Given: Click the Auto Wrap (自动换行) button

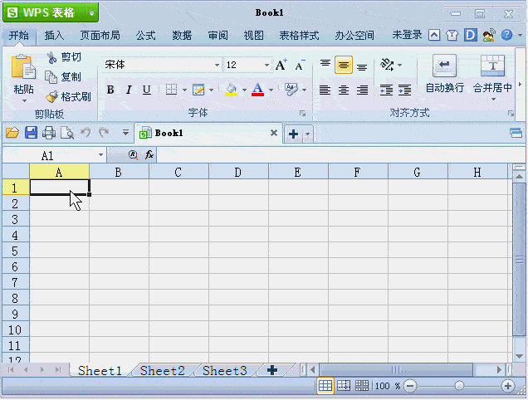Looking at the screenshot, I should point(444,74).
